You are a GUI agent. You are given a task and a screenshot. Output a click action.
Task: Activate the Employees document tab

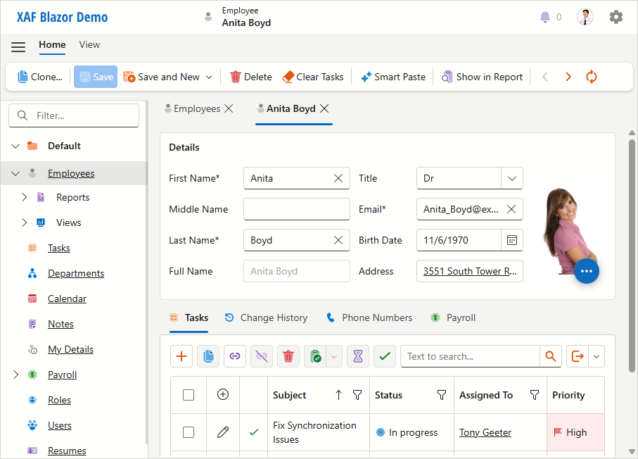coord(193,108)
